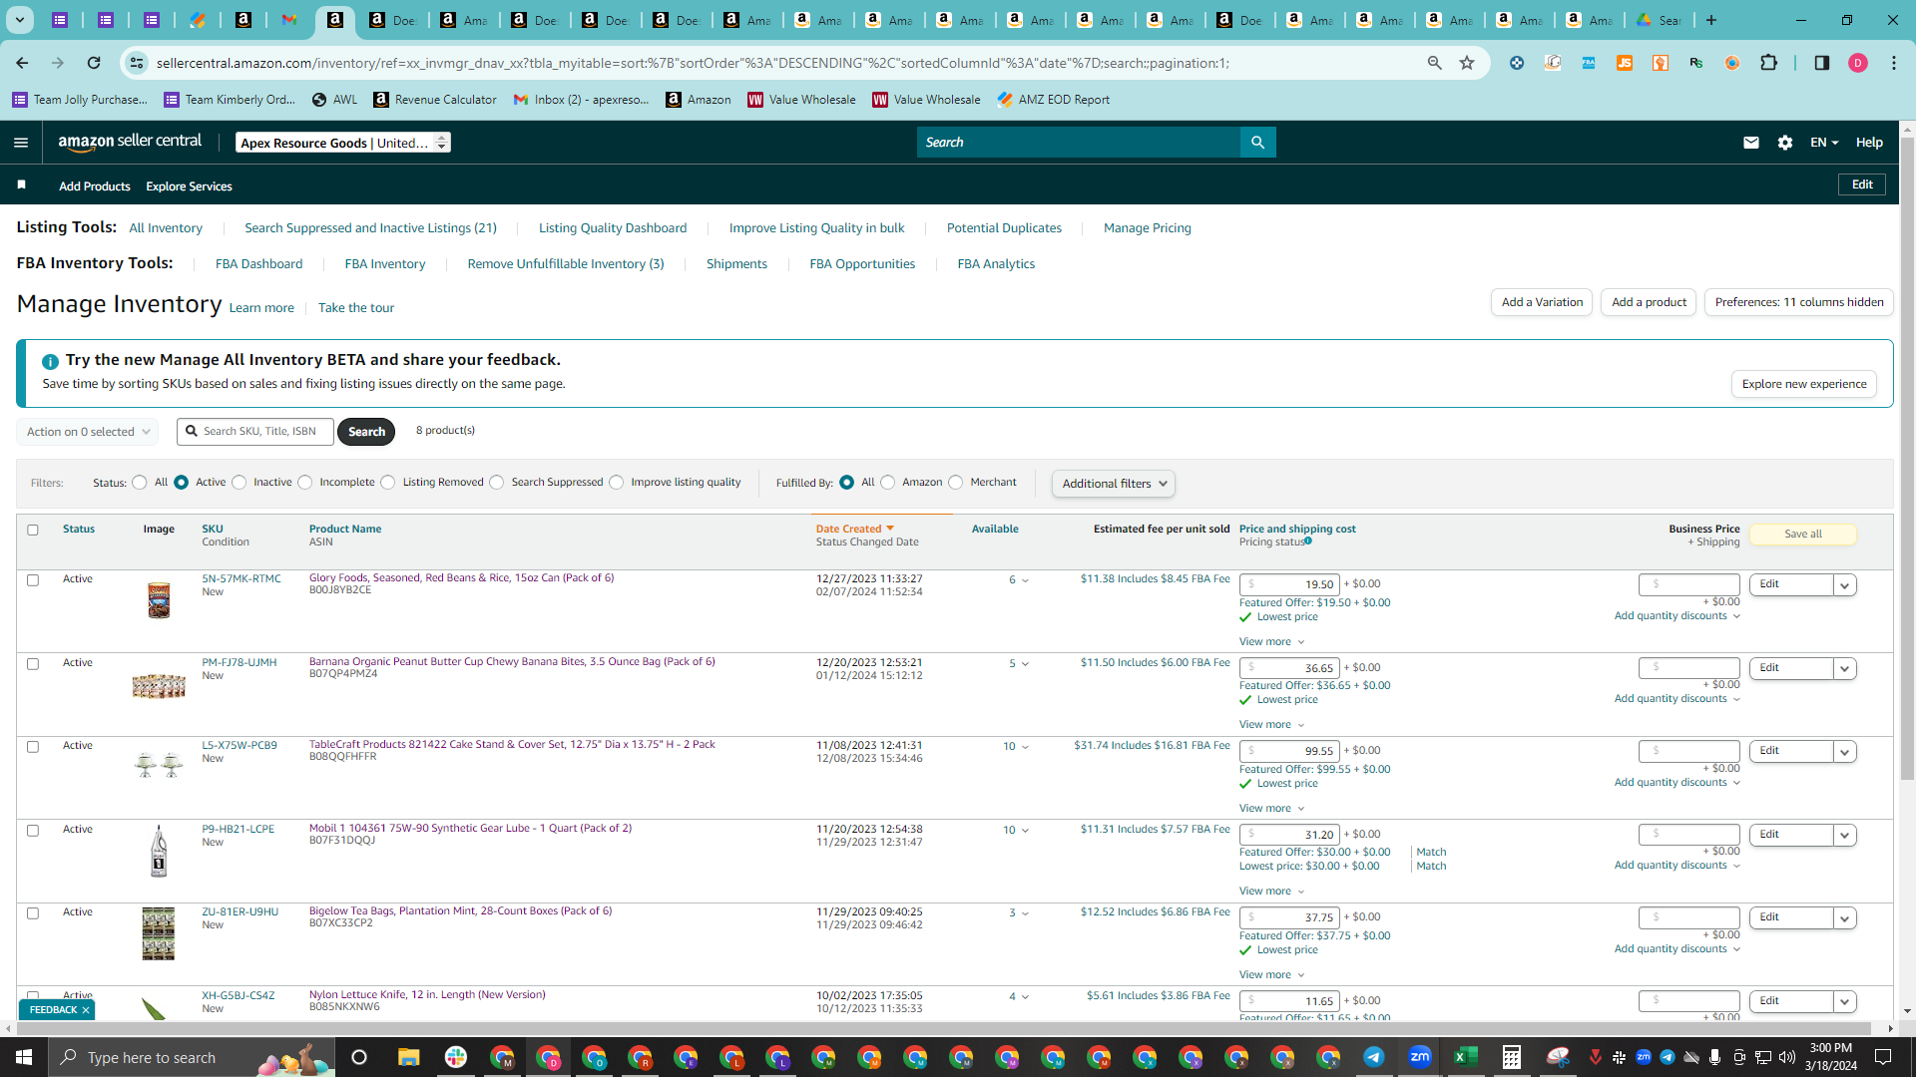Image resolution: width=1916 pixels, height=1077 pixels.
Task: Click the Add a product button
Action: tap(1649, 302)
